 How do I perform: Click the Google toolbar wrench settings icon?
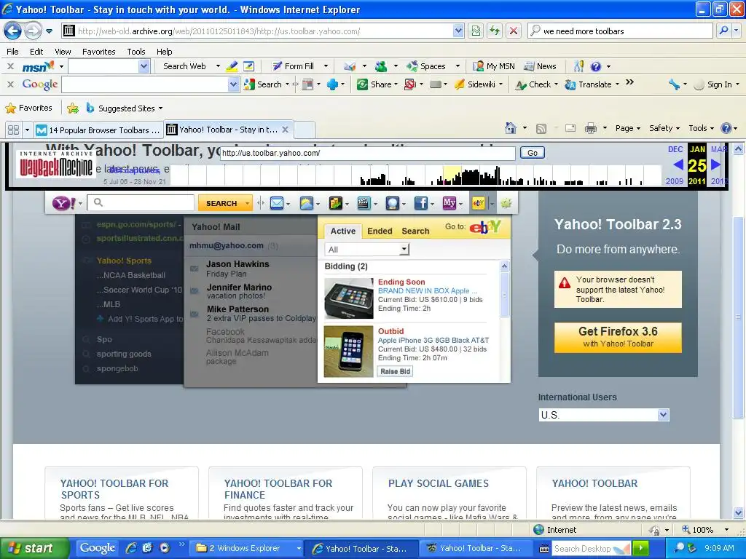point(674,84)
